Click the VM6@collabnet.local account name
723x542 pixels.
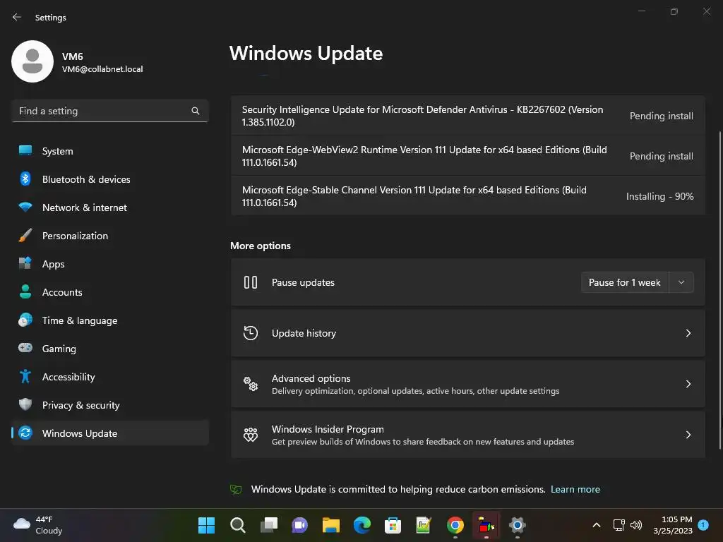(102, 69)
